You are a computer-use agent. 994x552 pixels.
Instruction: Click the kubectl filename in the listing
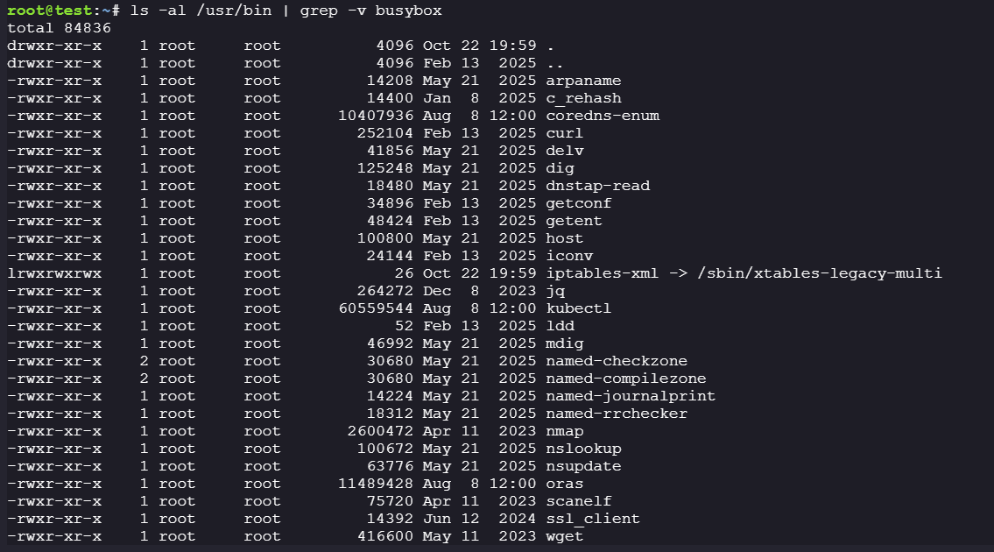578,308
